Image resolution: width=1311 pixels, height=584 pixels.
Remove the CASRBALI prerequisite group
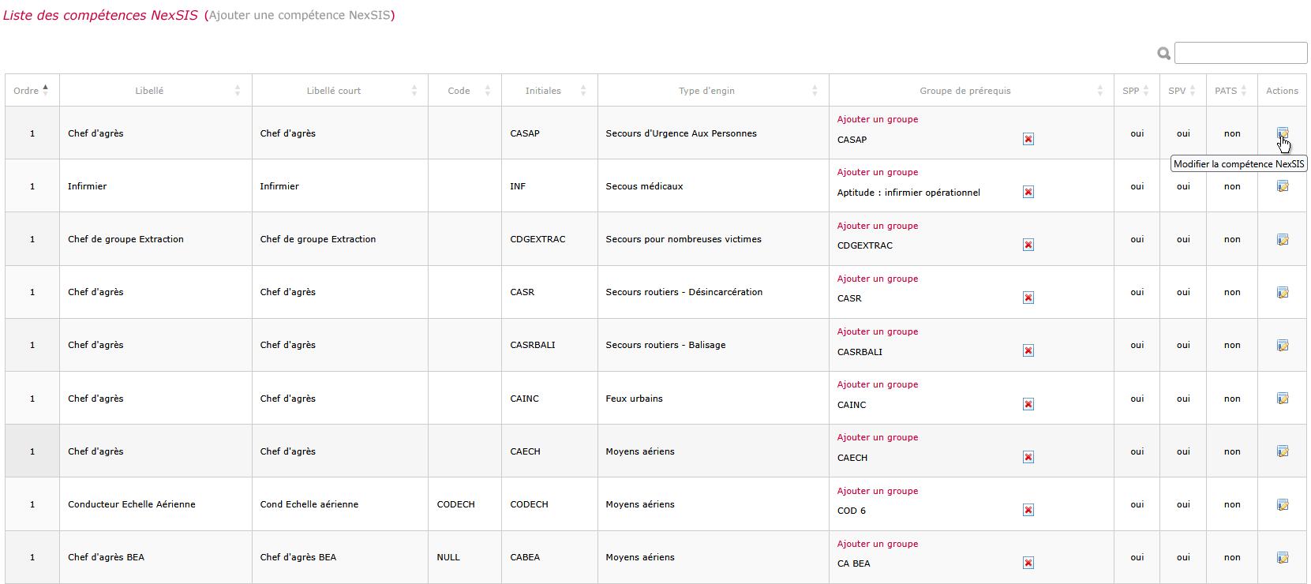[1028, 350]
